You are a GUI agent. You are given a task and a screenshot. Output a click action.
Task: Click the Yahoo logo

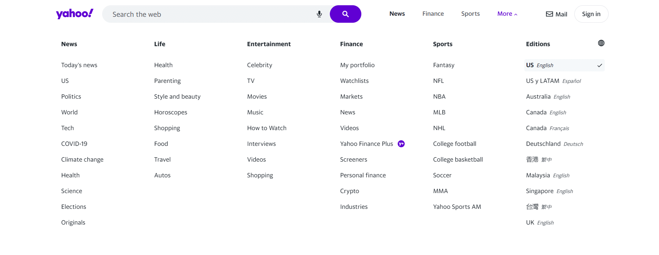point(75,14)
